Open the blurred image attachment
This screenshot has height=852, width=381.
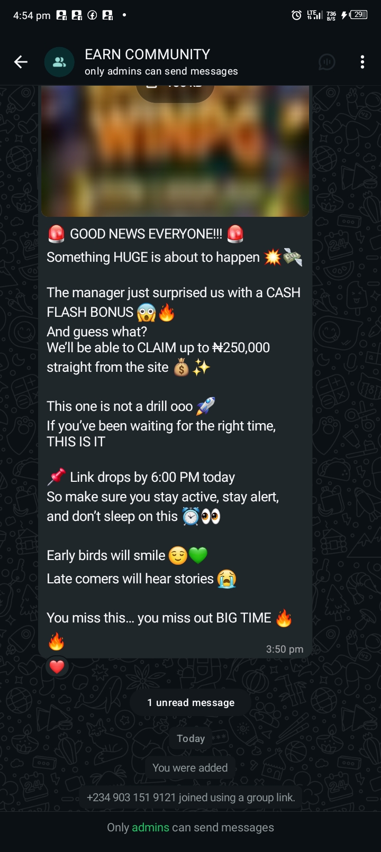click(x=175, y=151)
